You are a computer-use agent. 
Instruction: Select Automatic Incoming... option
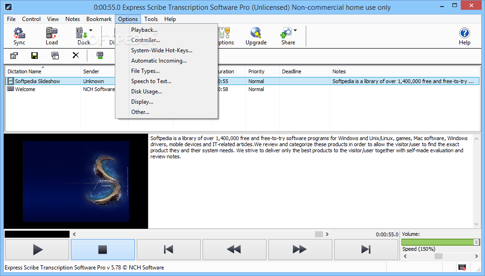pos(166,61)
